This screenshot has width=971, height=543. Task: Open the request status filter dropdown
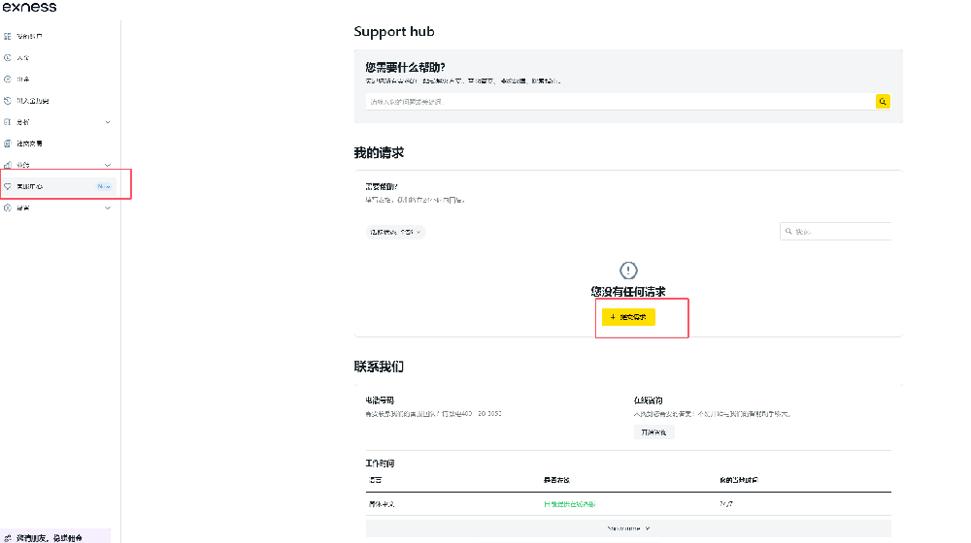(395, 232)
